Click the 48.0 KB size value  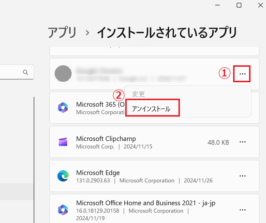coord(218,142)
